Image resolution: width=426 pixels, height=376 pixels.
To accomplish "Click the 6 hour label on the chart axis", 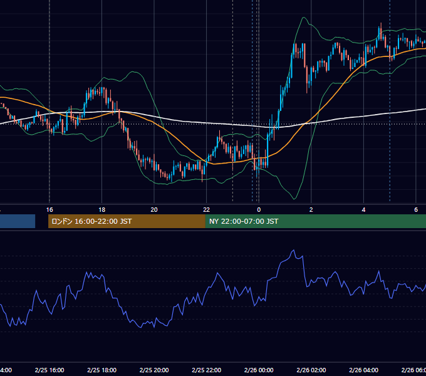I will coord(416,210).
